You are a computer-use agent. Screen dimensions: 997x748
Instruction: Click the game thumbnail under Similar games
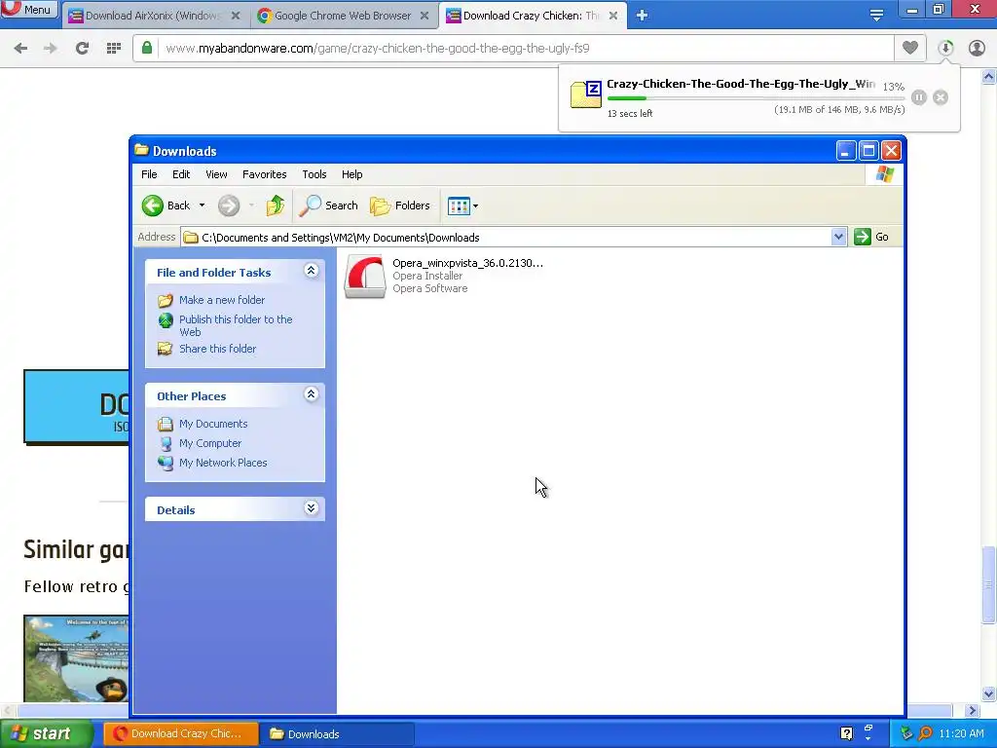(76, 658)
